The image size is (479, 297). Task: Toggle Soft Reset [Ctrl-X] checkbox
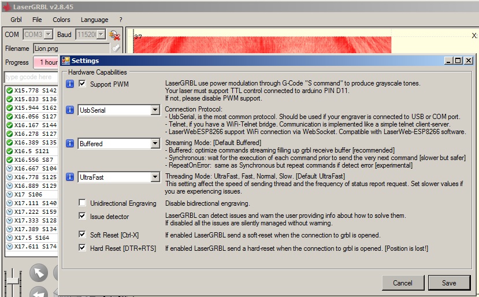point(82,235)
